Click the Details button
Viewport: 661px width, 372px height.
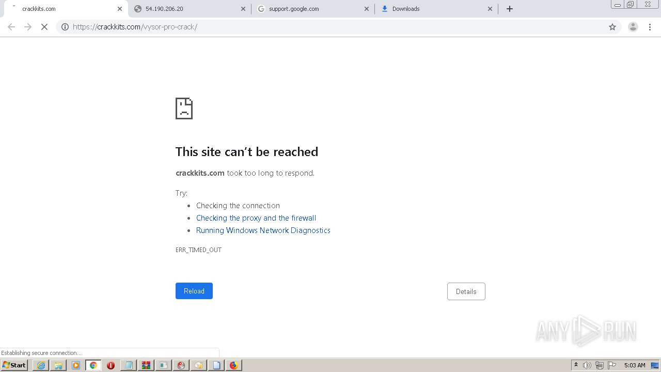466,291
